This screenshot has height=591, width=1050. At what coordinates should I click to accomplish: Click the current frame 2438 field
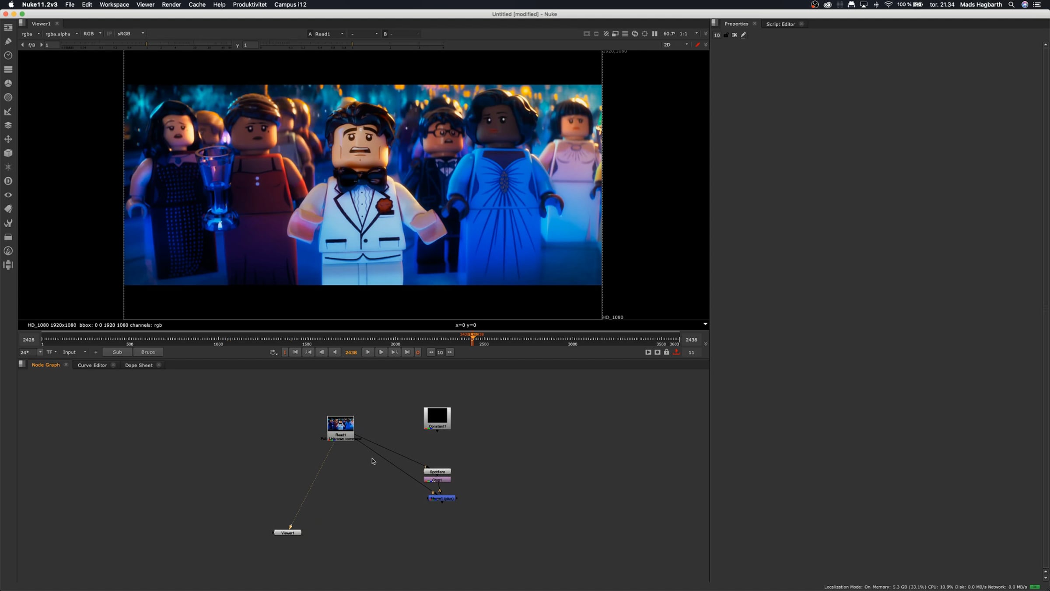pyautogui.click(x=351, y=352)
